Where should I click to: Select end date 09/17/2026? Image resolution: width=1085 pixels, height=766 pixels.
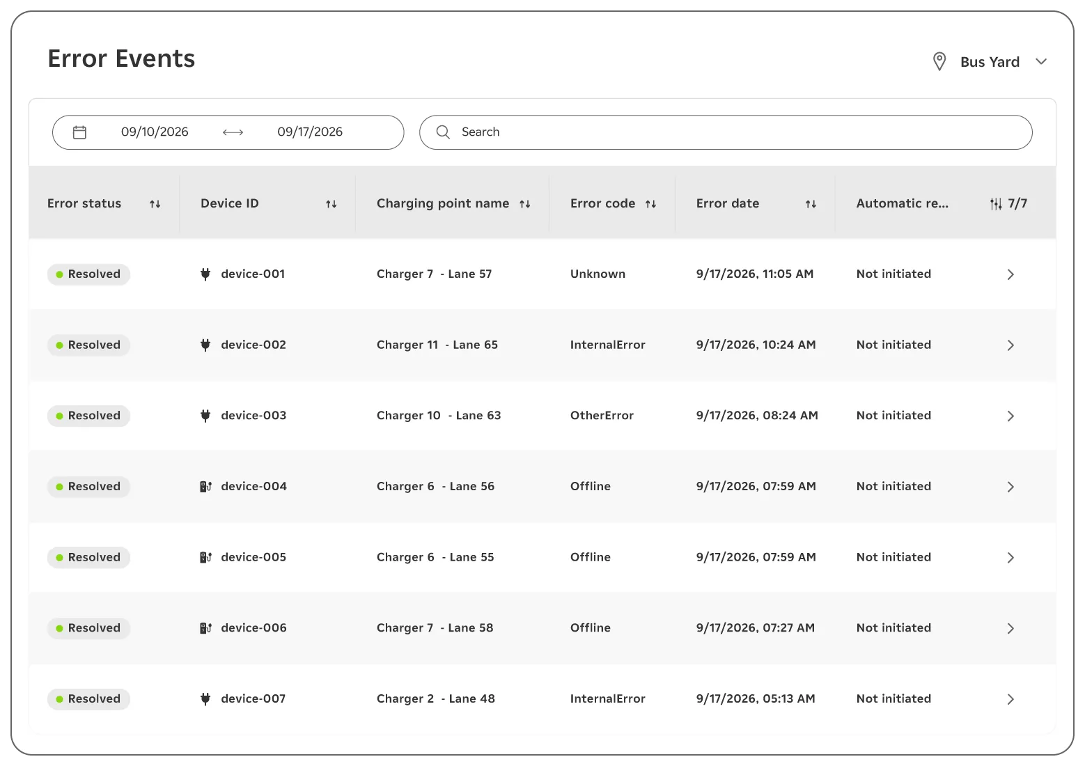(310, 132)
